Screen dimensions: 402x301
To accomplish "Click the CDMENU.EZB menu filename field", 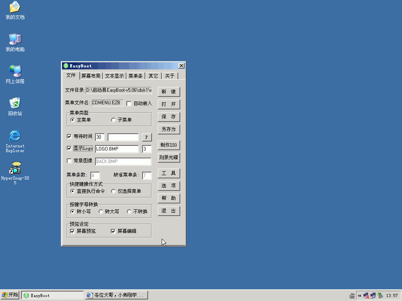I will [x=108, y=103].
